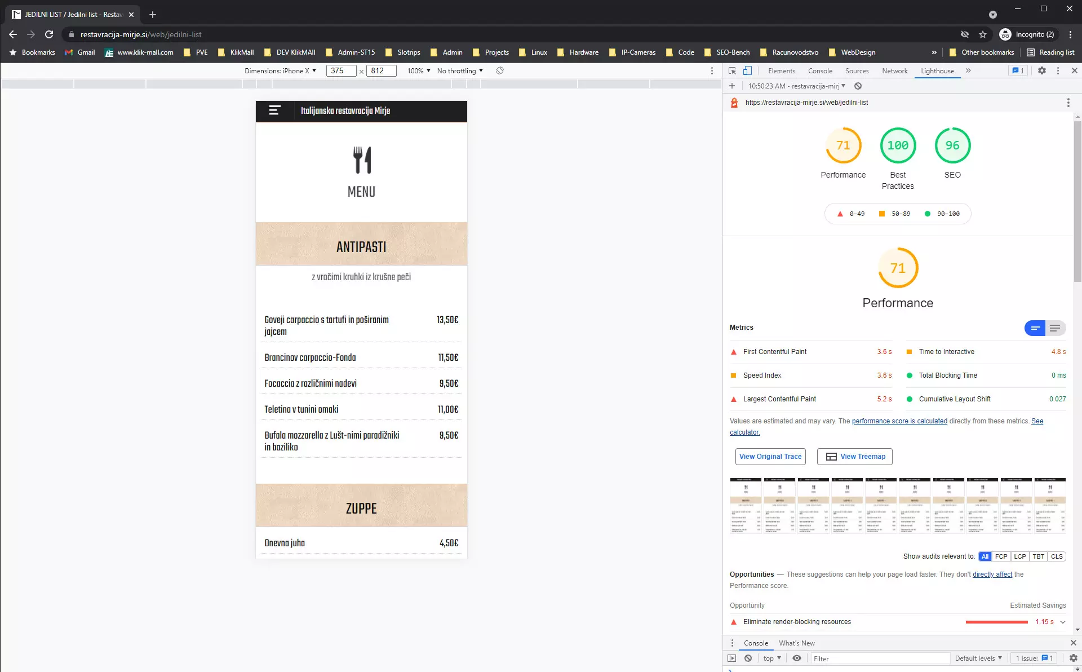Screen dimensions: 1082x672
Task: Click the clear console icon
Action: 748,658
